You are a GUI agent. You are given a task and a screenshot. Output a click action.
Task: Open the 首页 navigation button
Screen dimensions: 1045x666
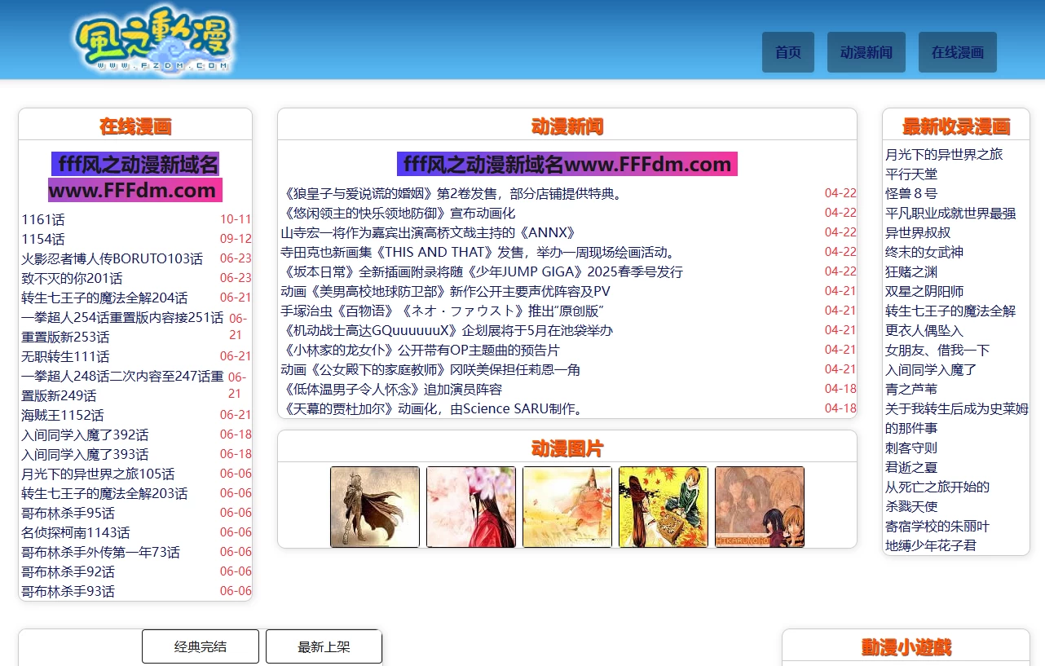coord(787,52)
